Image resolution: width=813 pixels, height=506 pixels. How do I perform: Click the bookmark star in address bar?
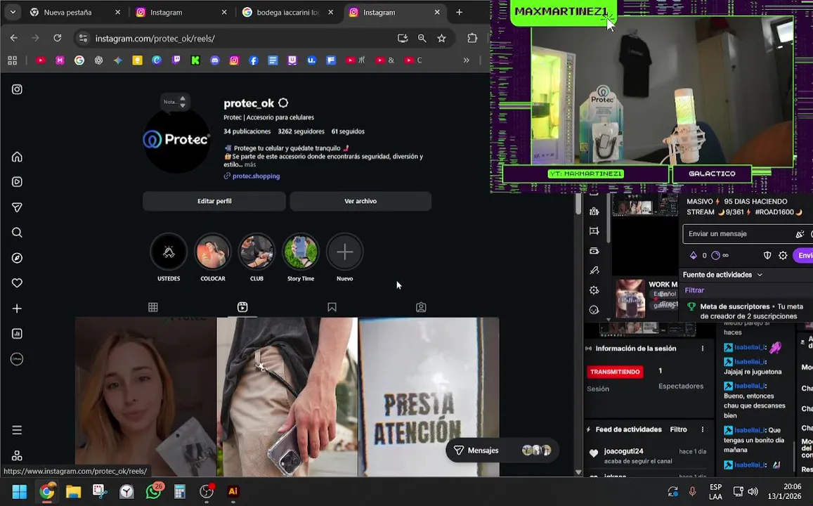[x=441, y=39]
